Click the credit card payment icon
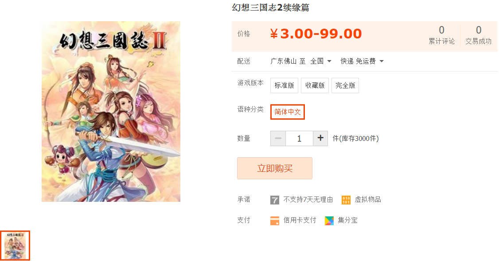The width and height of the screenshot is (499, 261). point(275,220)
